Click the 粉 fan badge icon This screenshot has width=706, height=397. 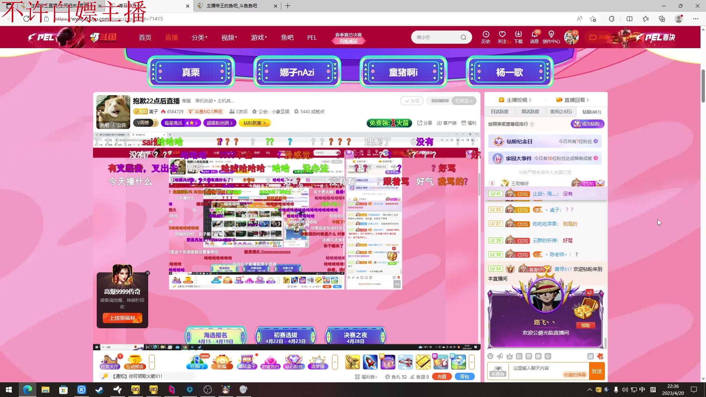pyautogui.click(x=519, y=356)
